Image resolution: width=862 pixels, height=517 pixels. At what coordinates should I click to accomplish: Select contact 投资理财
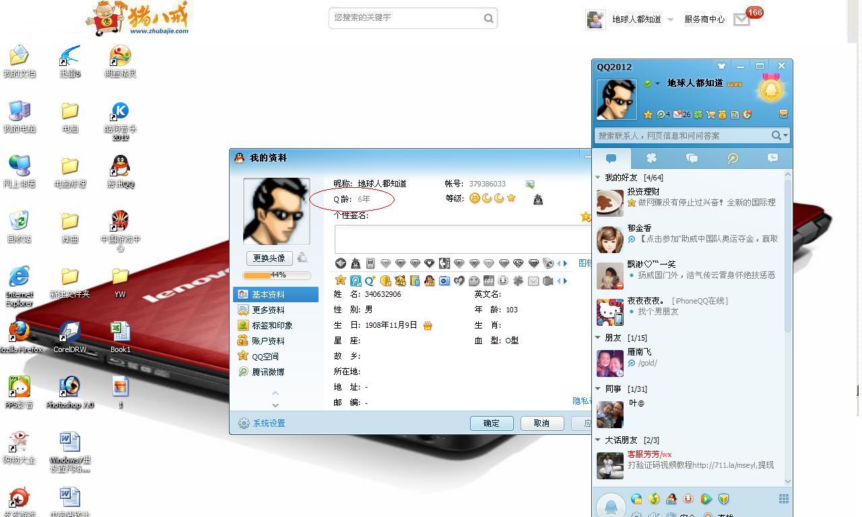click(688, 203)
